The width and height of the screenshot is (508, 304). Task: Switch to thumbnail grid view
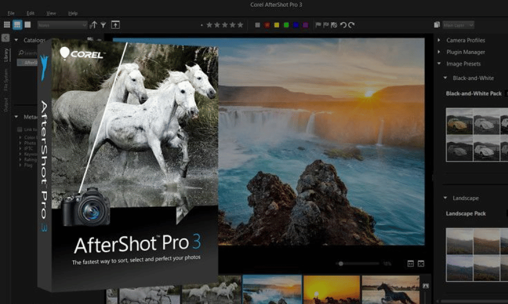[x=7, y=25]
